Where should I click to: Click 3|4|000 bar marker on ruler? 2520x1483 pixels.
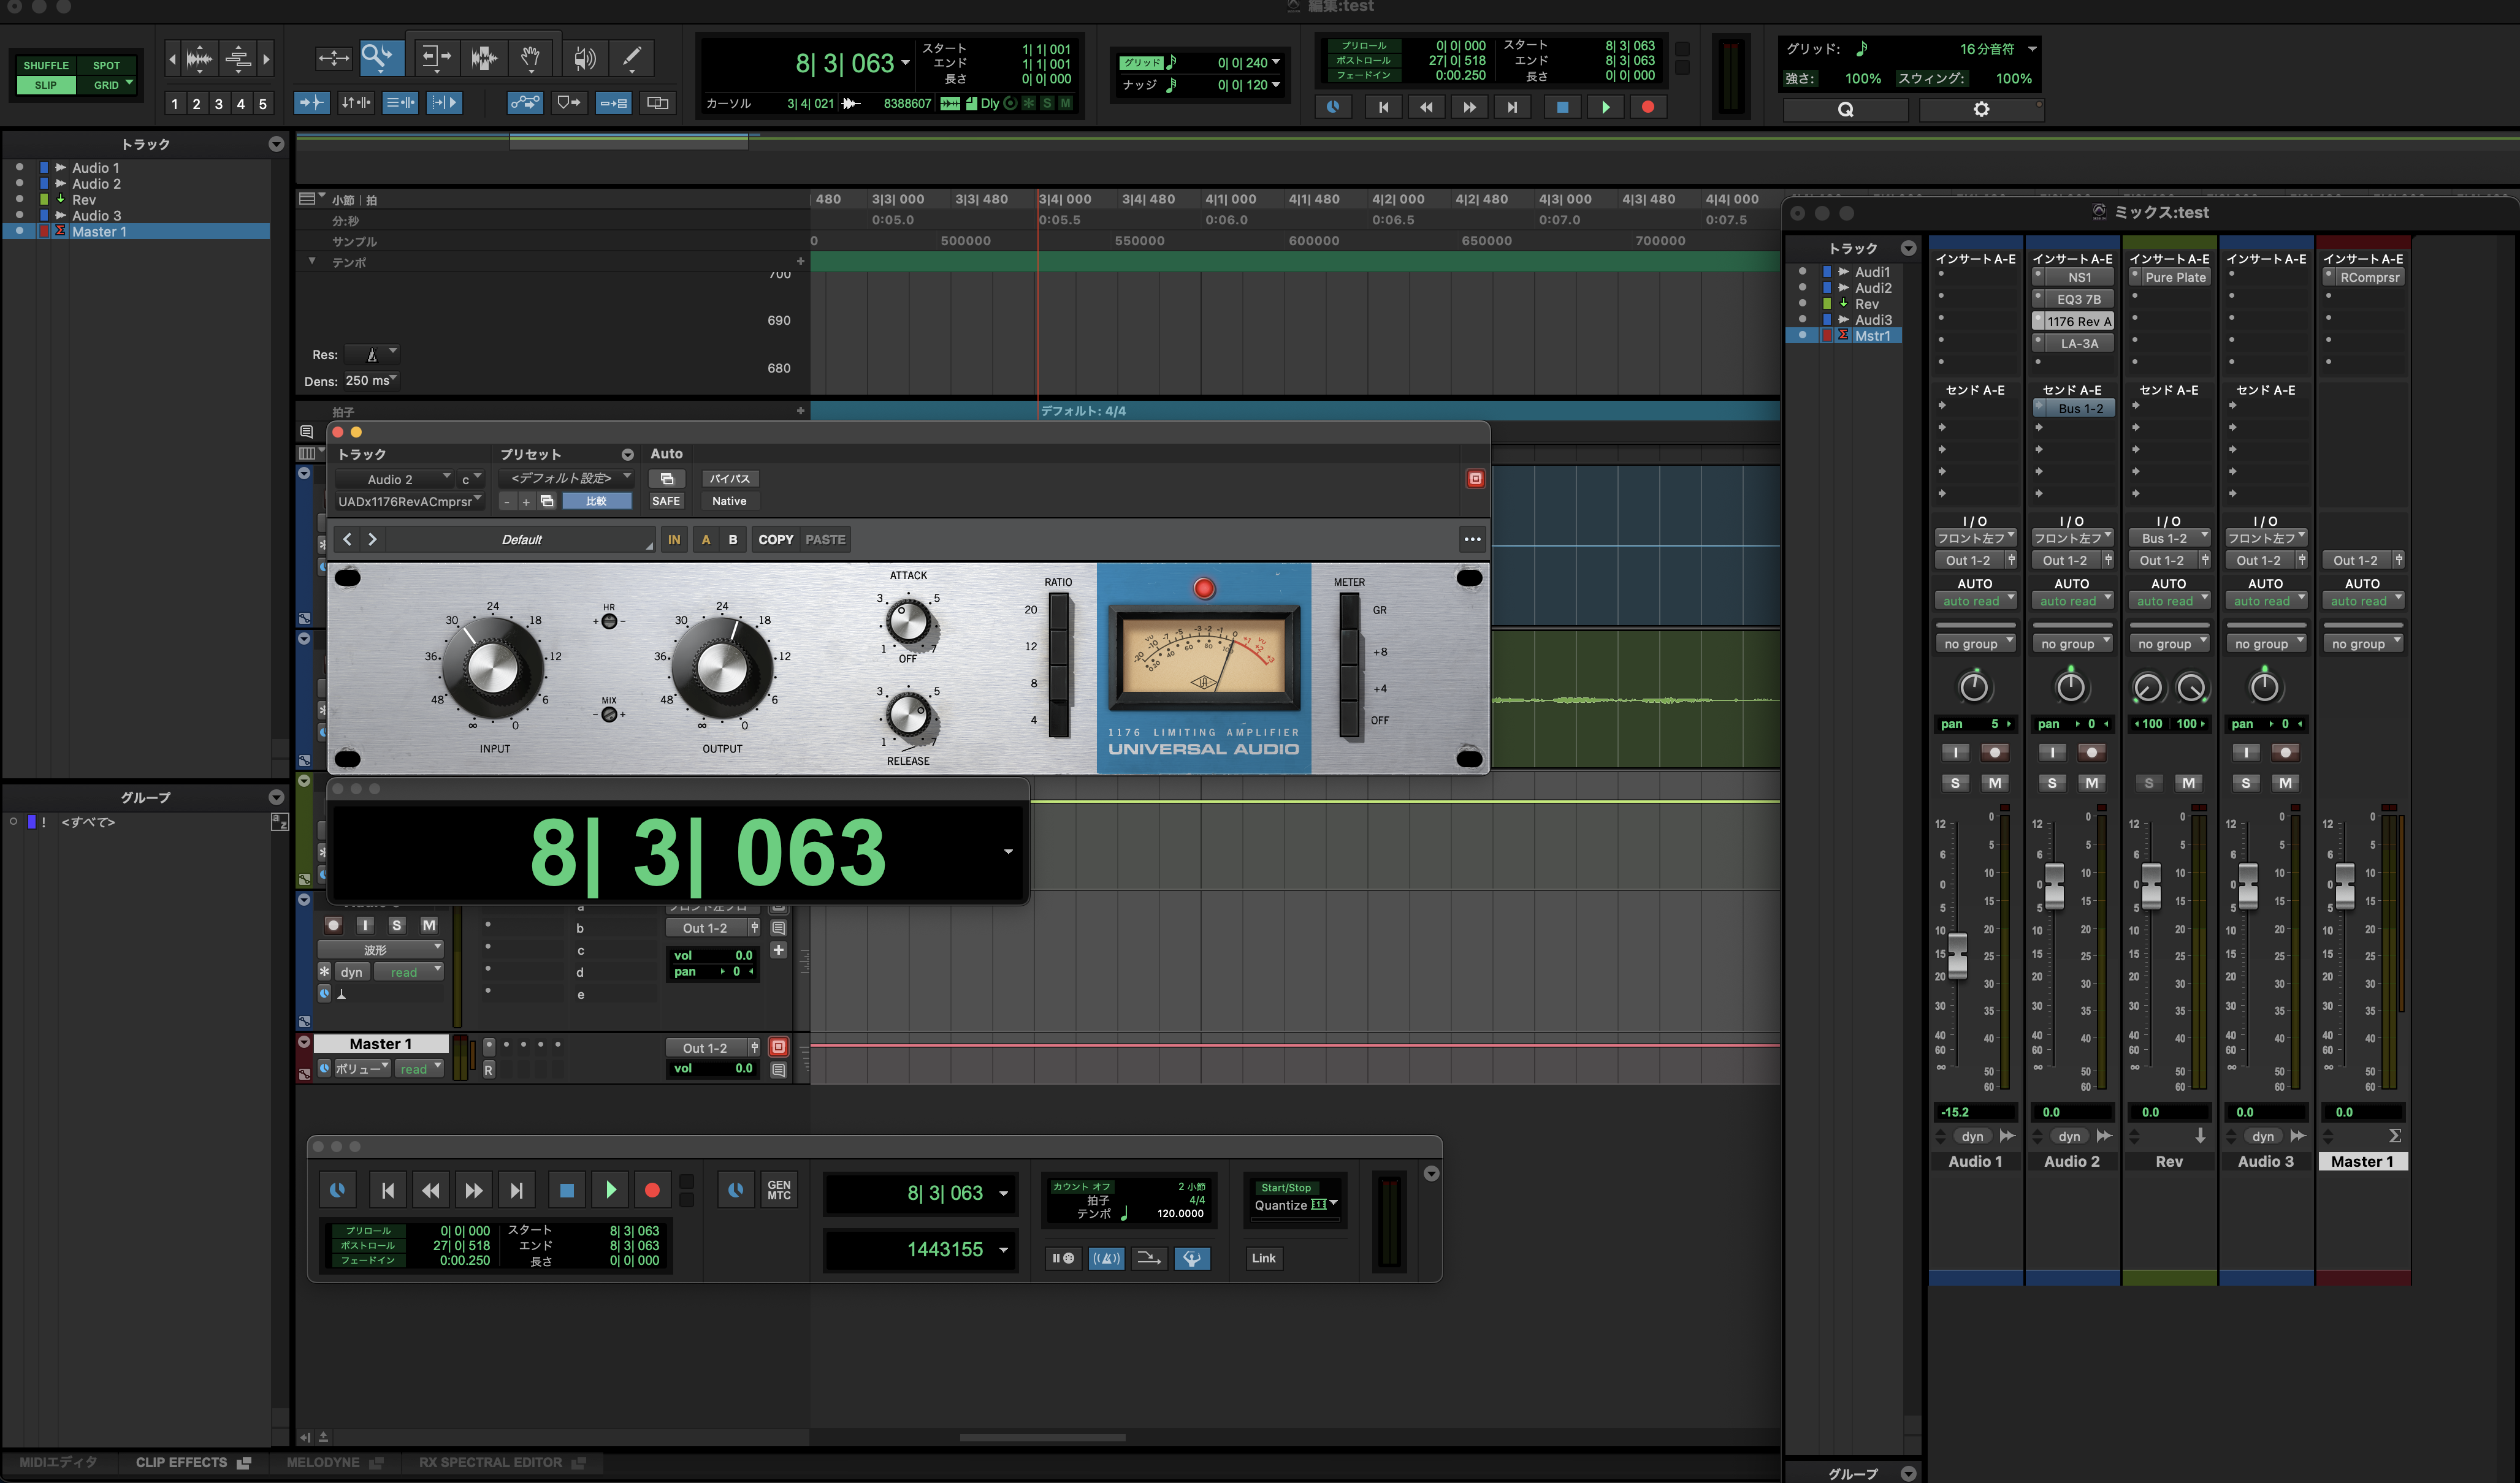tap(1065, 199)
